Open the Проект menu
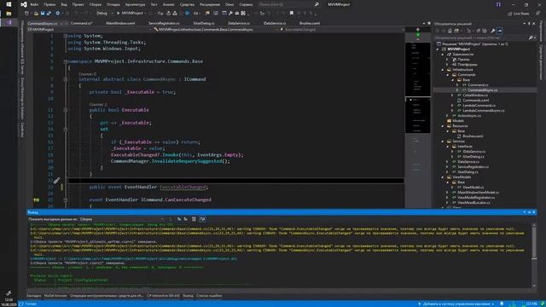Screen dimensions: 546x307 click(x=78, y=4)
